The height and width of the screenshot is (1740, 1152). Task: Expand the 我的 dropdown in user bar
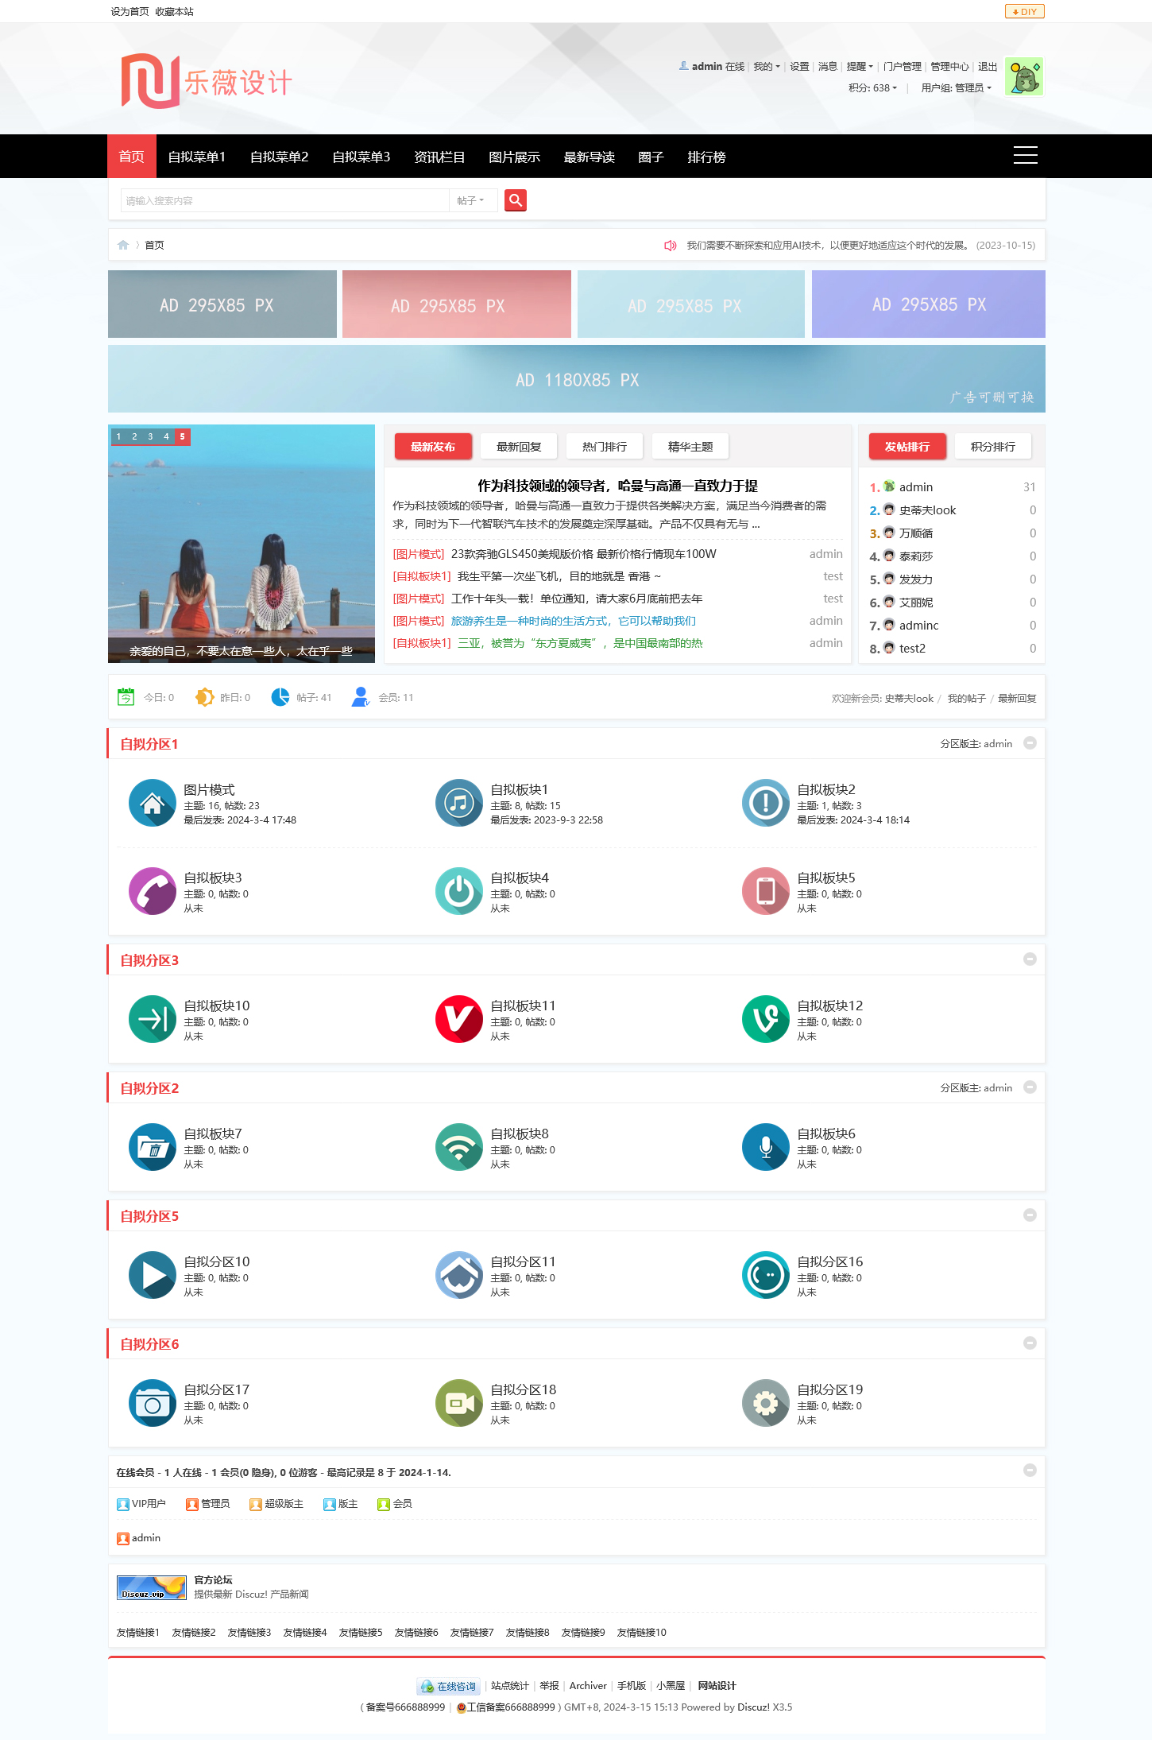(x=766, y=67)
